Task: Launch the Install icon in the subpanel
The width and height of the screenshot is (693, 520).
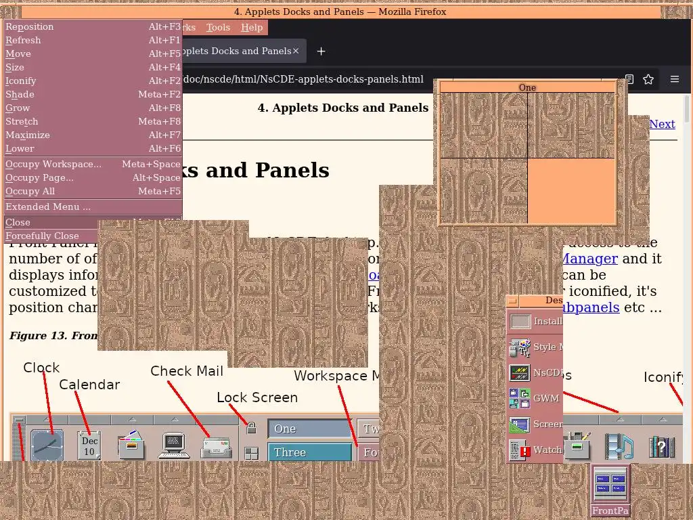Action: pyautogui.click(x=520, y=322)
